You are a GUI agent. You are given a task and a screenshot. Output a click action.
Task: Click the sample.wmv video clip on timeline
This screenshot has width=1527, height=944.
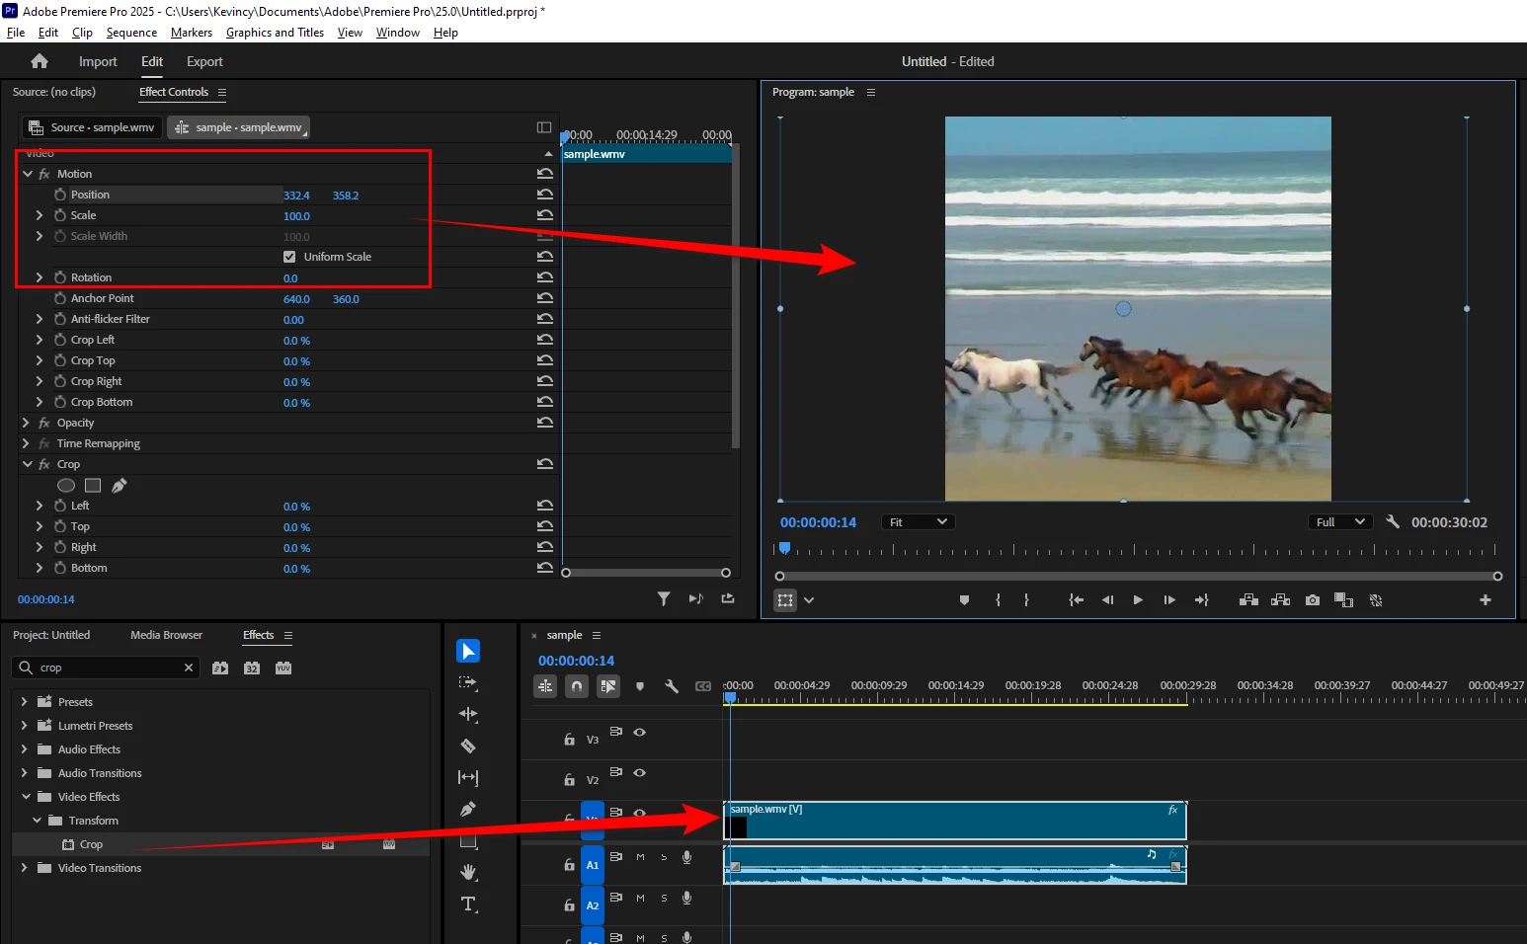click(x=955, y=821)
